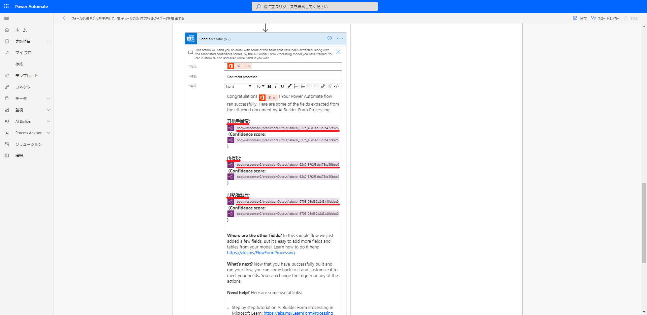Image resolution: width=647 pixels, height=315 pixels.
Task: Click the Test (テスト) button
Action: point(631,18)
